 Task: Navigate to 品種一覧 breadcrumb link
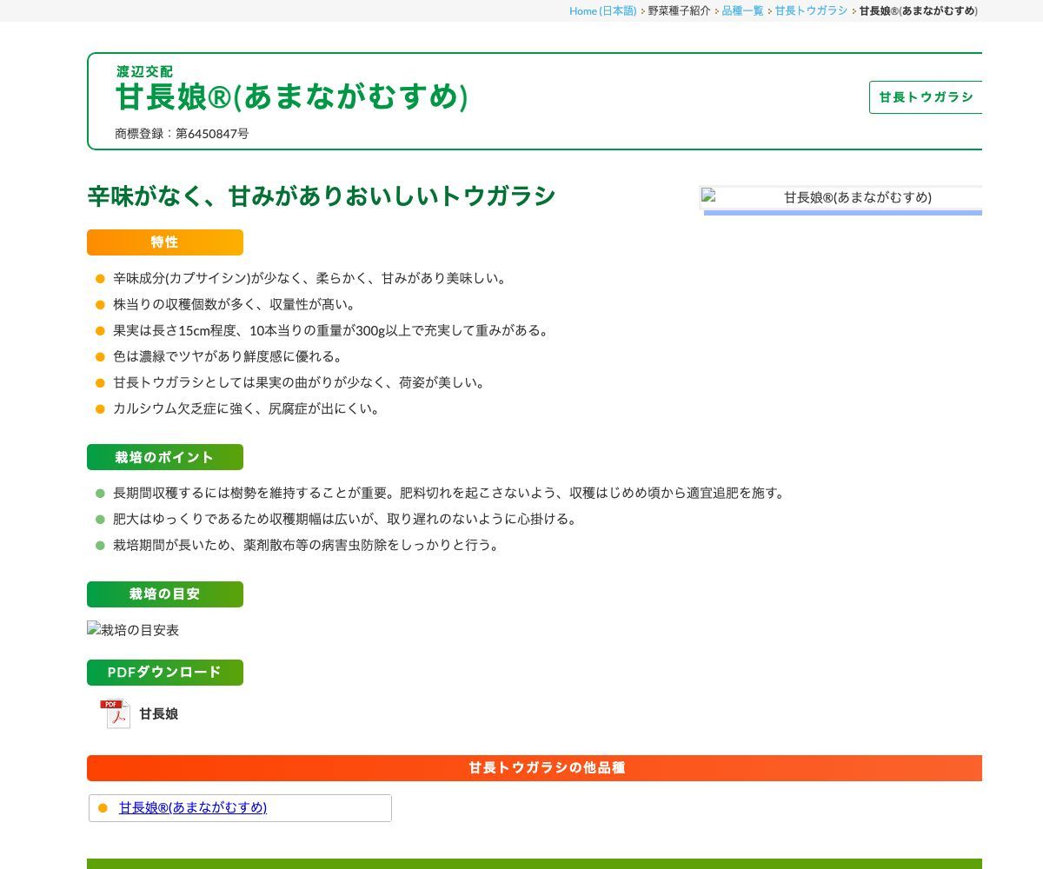(742, 10)
